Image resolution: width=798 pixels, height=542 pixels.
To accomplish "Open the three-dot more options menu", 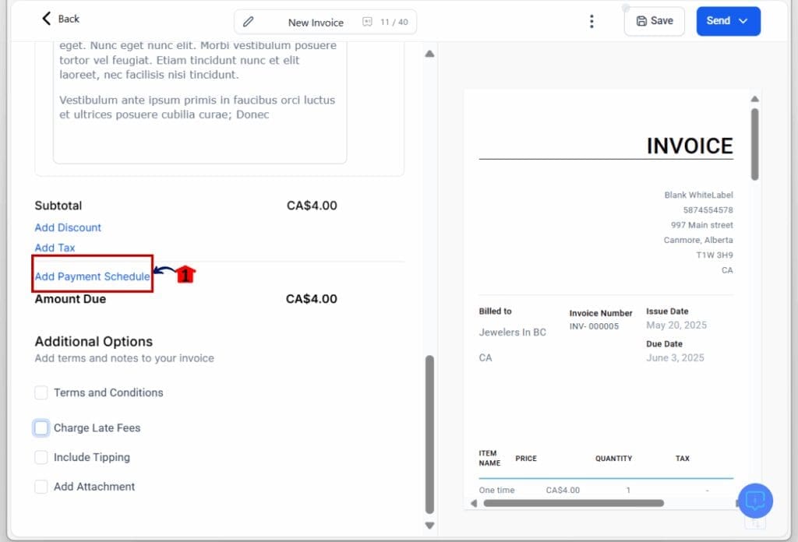I will 591,21.
